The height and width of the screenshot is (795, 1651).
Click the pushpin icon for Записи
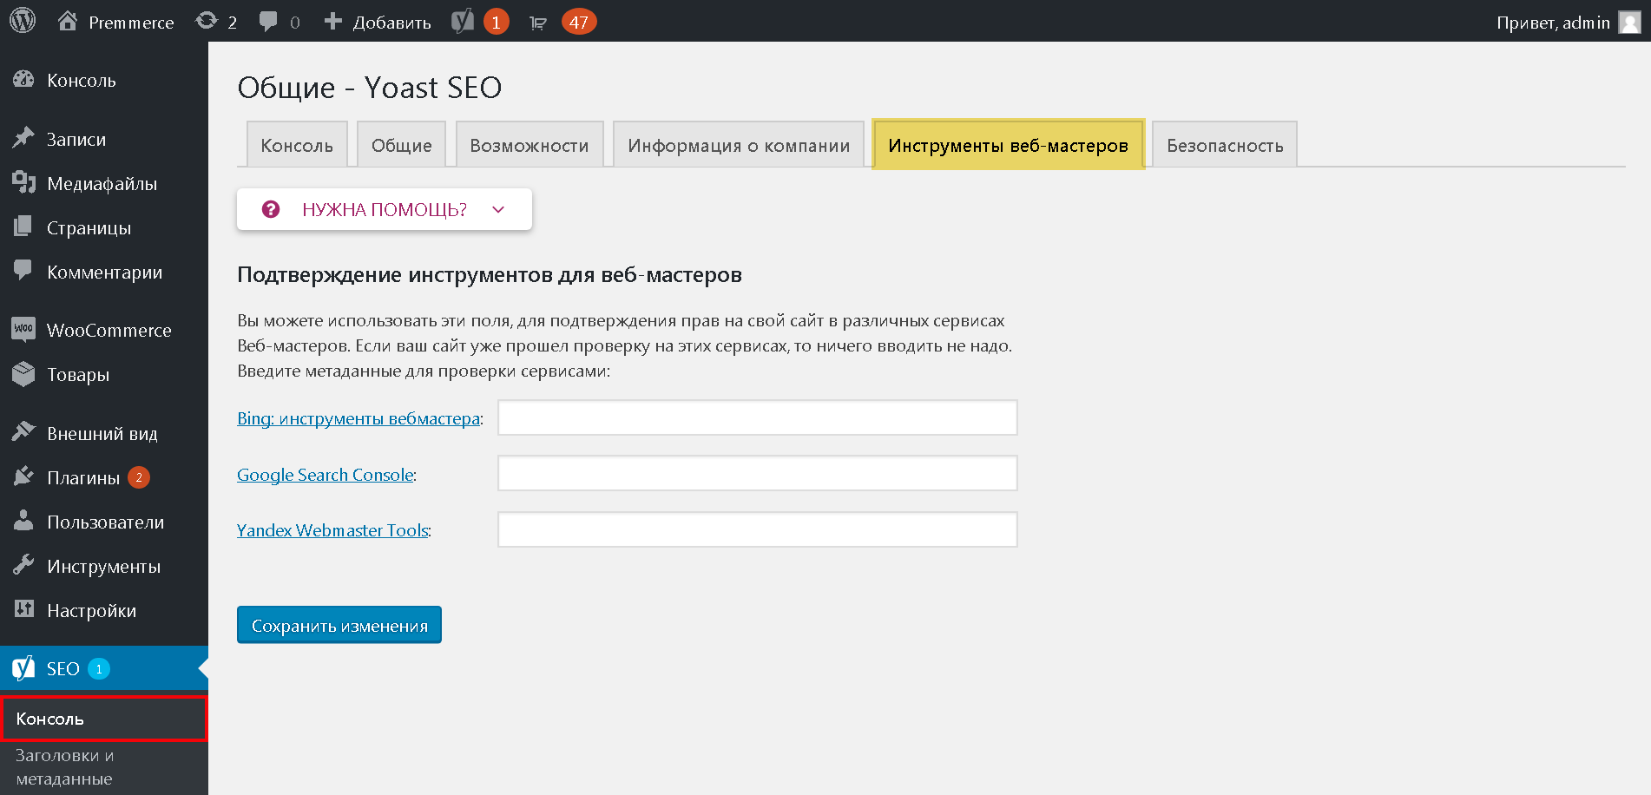23,138
